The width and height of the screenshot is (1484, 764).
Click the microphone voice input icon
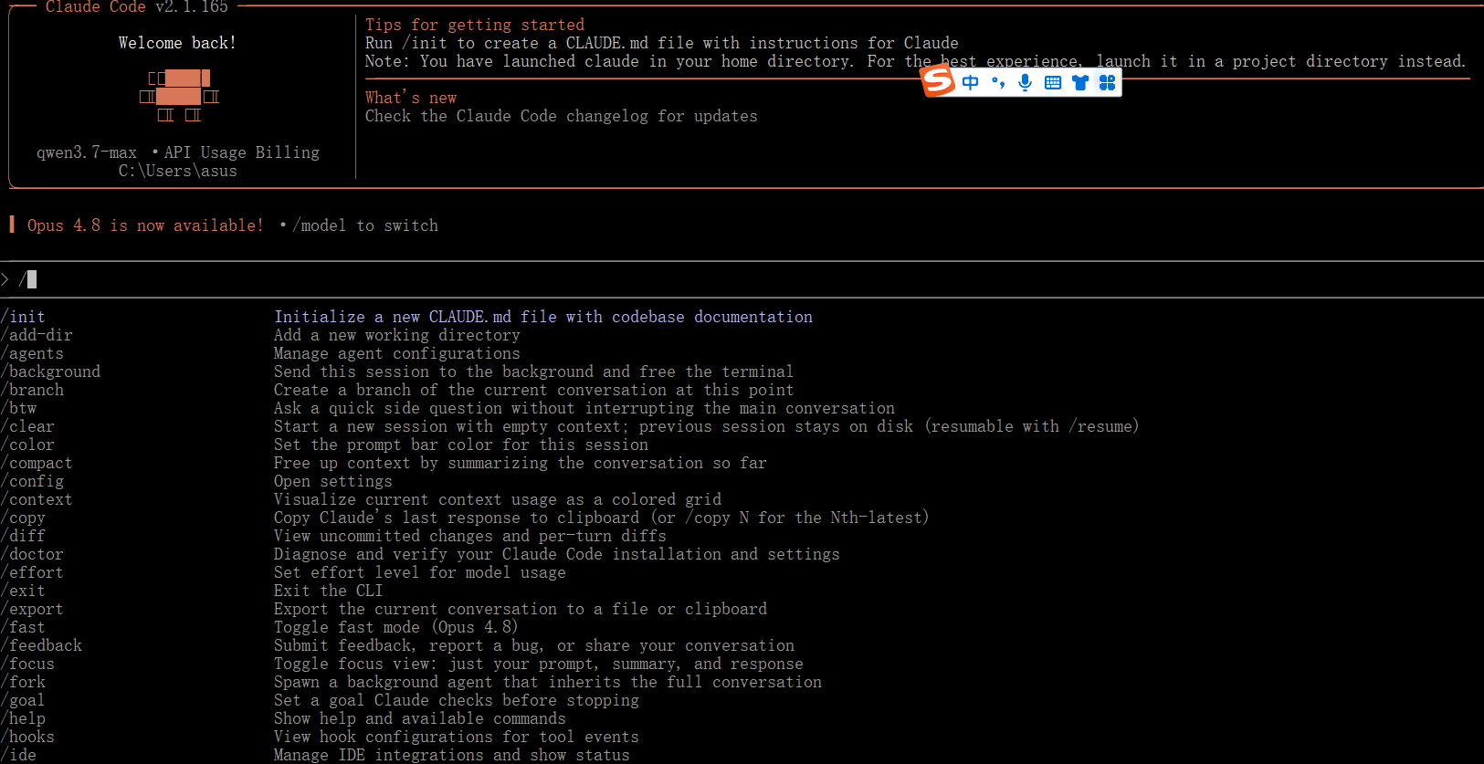click(x=1026, y=83)
